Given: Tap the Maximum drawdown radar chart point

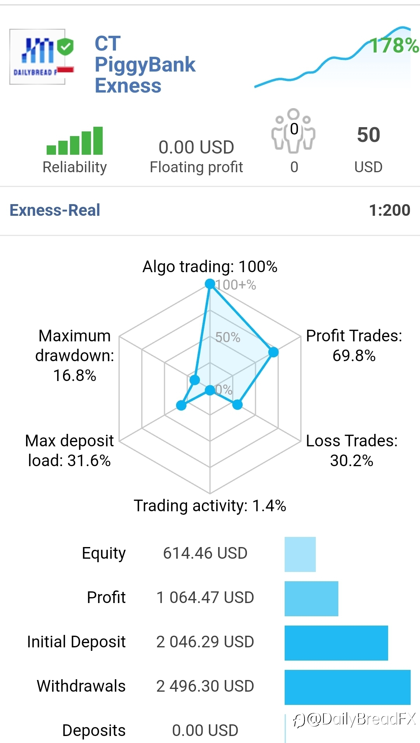Looking at the screenshot, I should click(x=194, y=380).
